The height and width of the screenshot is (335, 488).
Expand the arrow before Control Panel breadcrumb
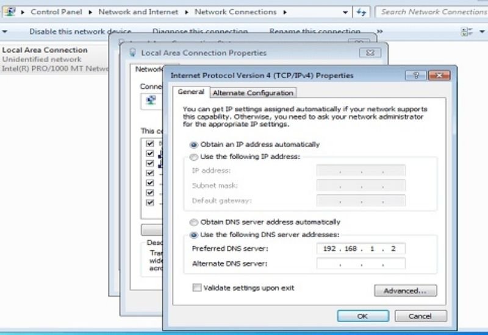23,12
